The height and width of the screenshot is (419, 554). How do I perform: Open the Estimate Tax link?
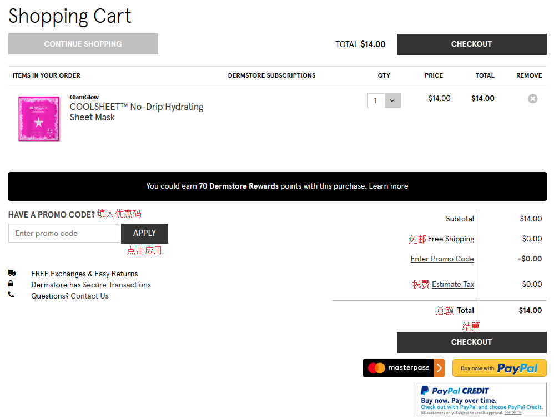point(452,284)
